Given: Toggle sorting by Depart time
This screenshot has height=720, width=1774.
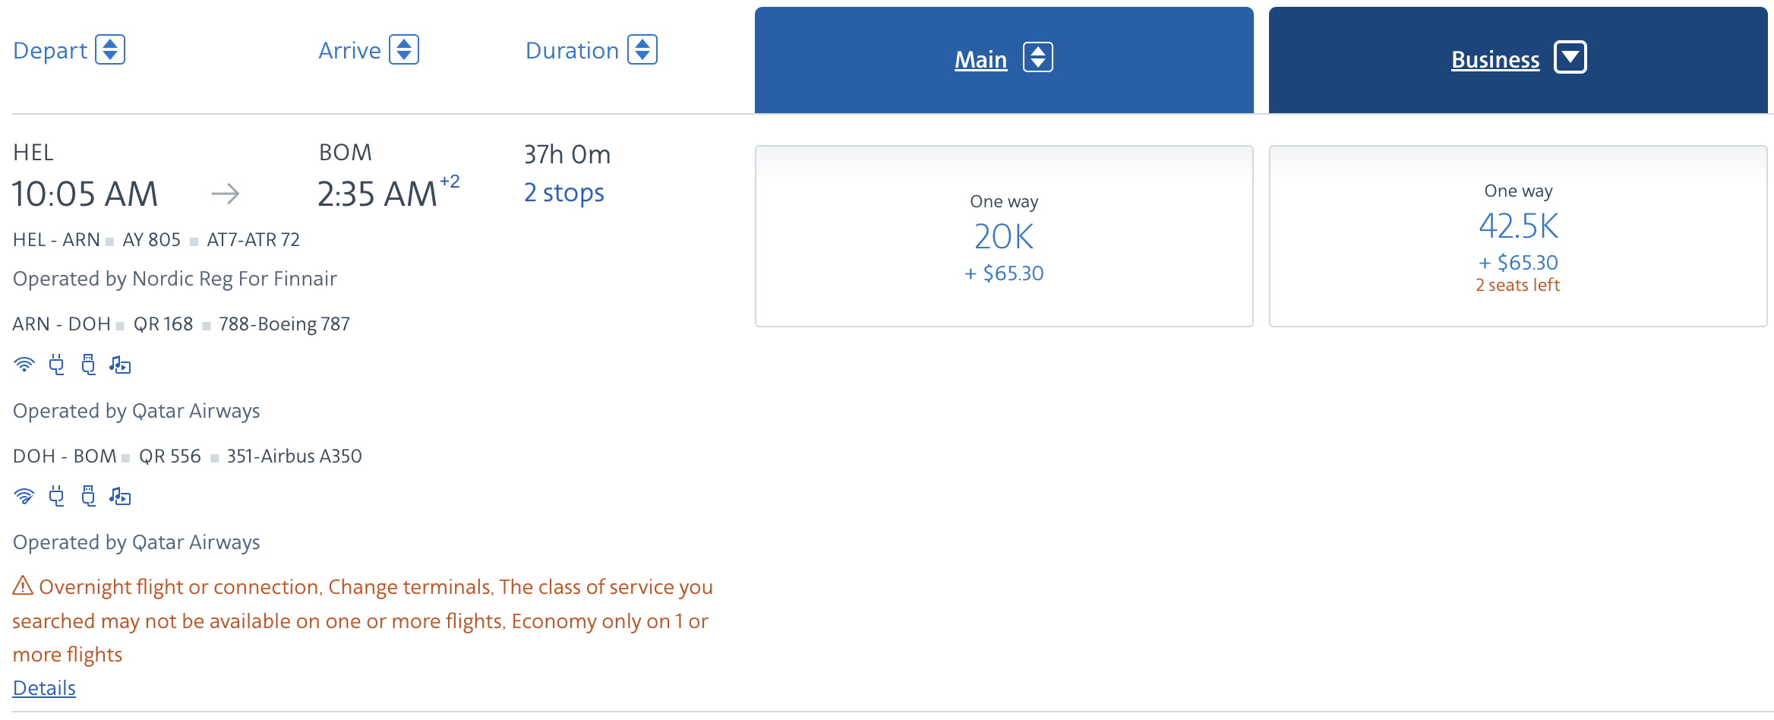Looking at the screenshot, I should click(110, 49).
